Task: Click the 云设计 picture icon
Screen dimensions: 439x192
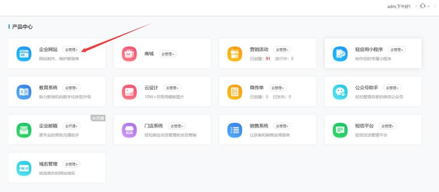Action: point(129,92)
